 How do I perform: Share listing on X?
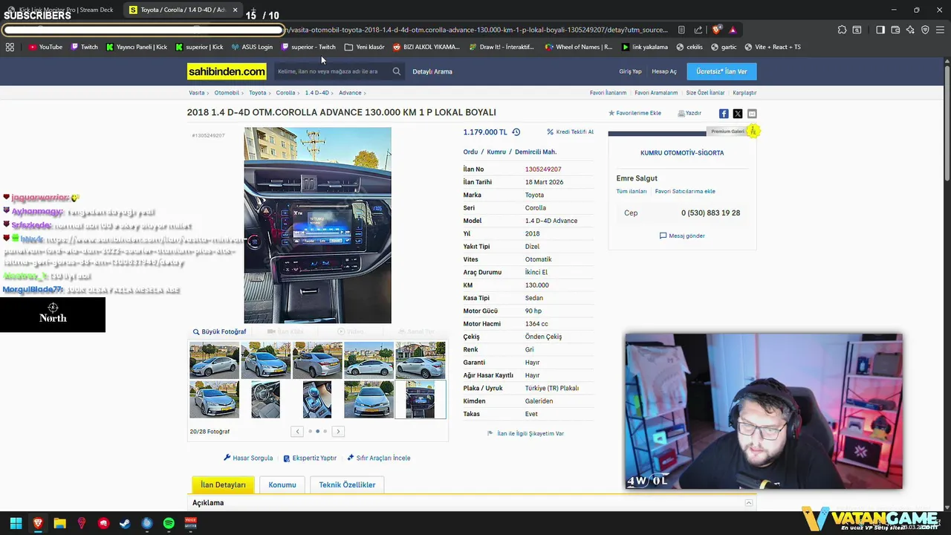738,114
